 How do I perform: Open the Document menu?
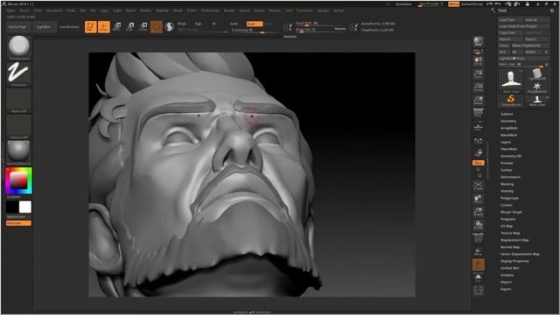click(54, 10)
